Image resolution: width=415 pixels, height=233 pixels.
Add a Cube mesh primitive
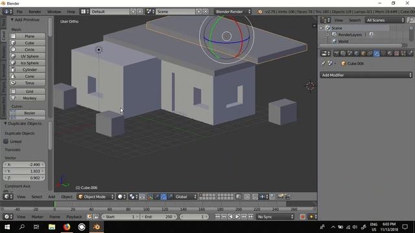pyautogui.click(x=27, y=43)
